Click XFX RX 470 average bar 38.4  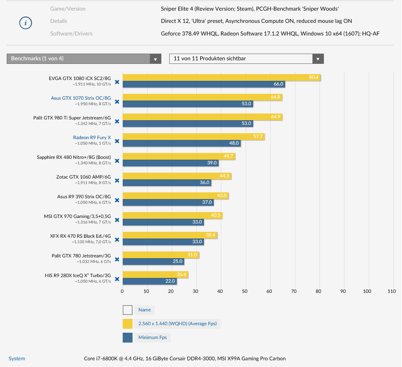coord(170,235)
